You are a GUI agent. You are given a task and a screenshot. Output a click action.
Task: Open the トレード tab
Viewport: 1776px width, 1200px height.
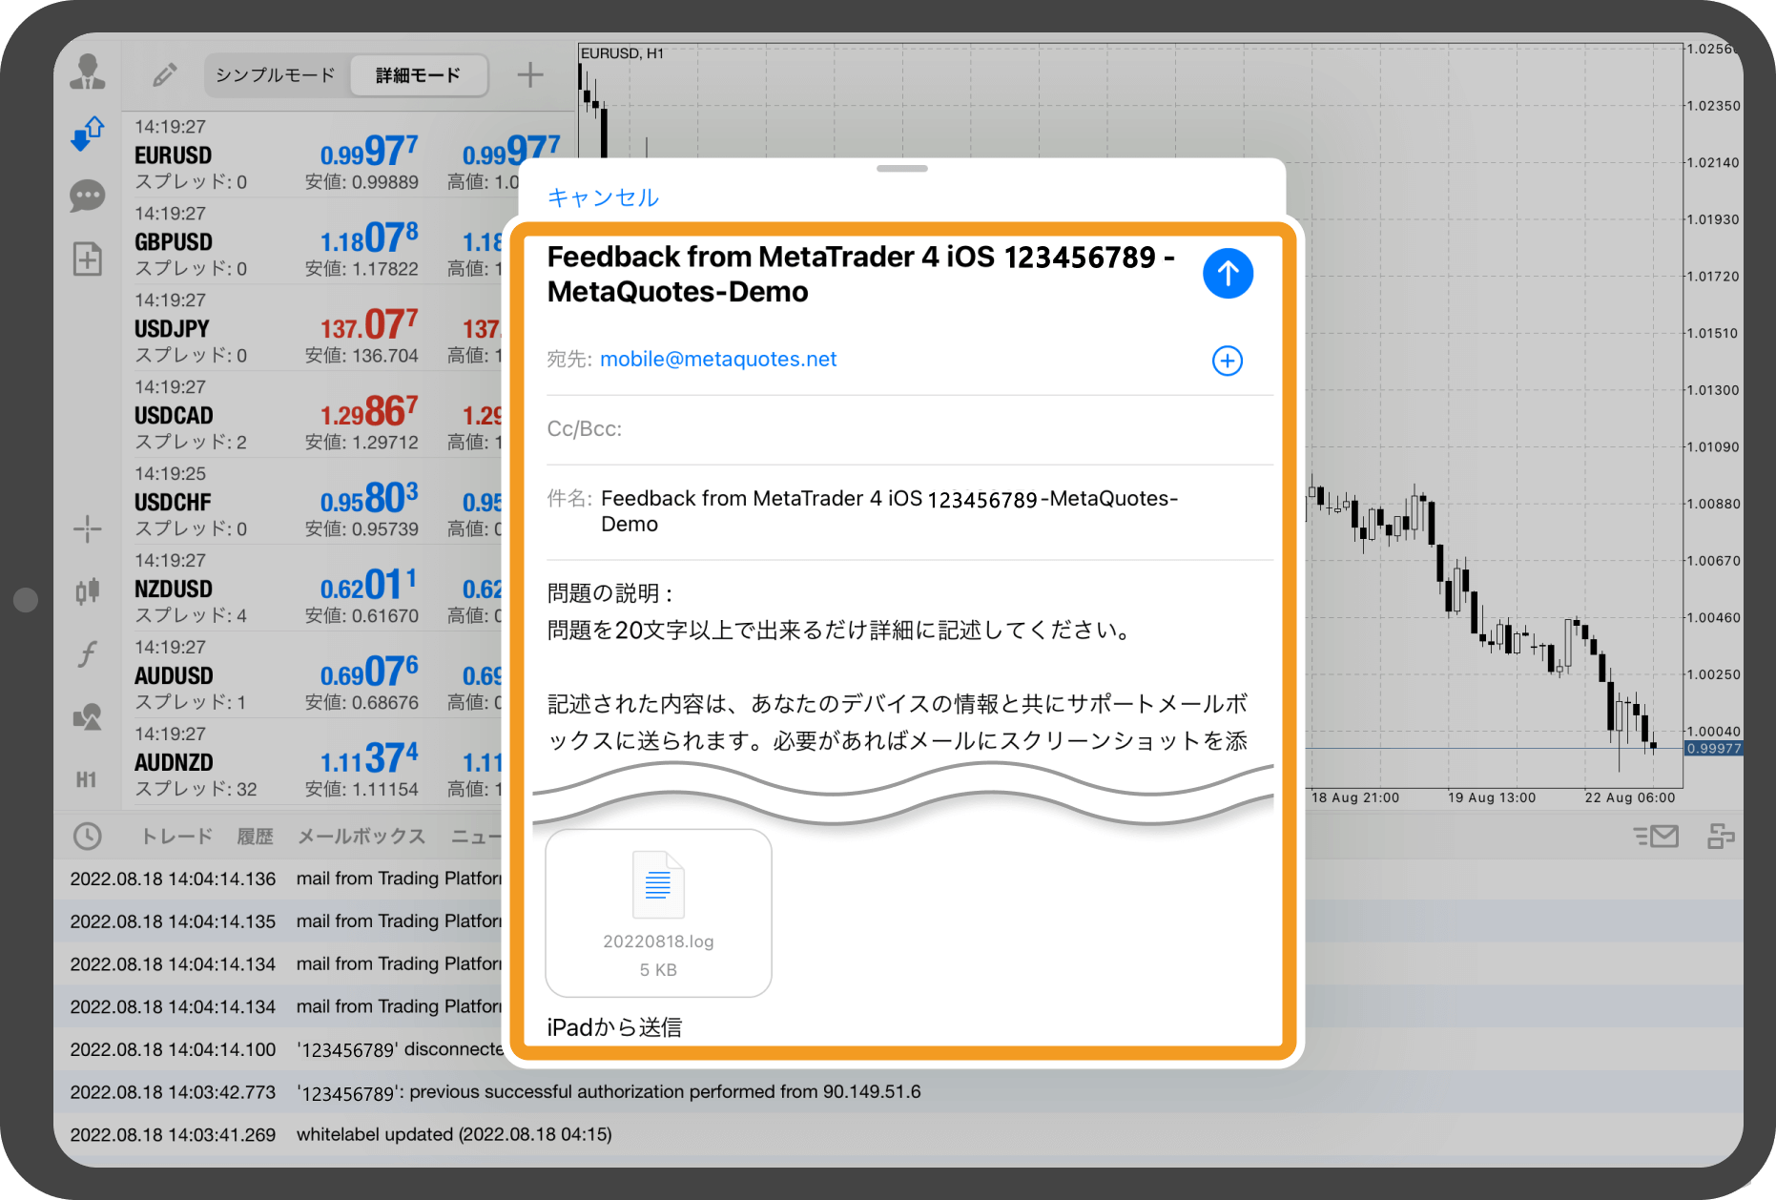coord(176,837)
